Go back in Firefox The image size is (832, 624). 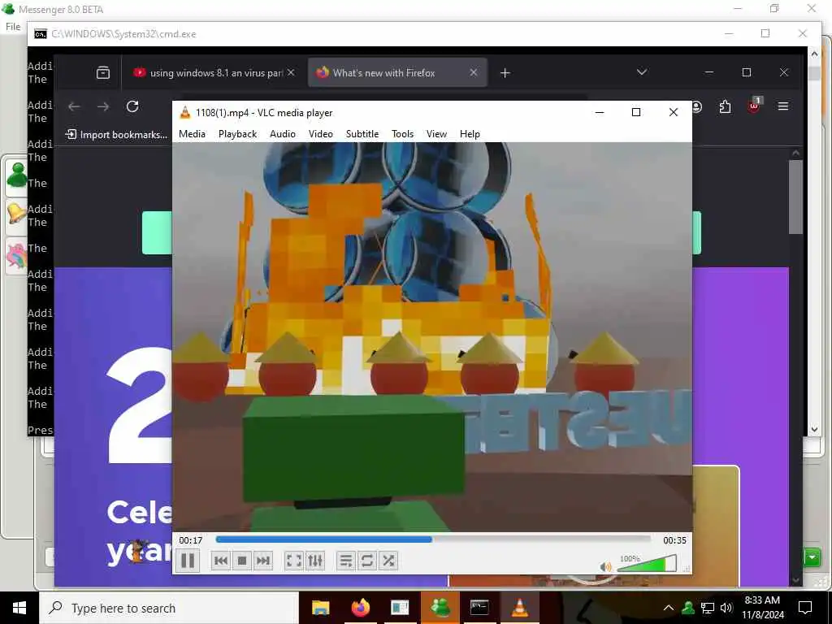tap(74, 106)
